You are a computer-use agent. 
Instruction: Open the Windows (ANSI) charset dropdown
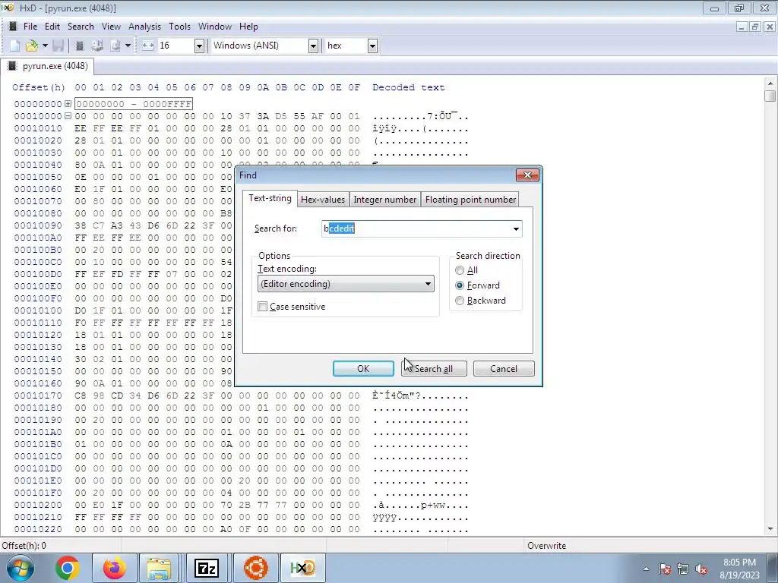point(313,46)
